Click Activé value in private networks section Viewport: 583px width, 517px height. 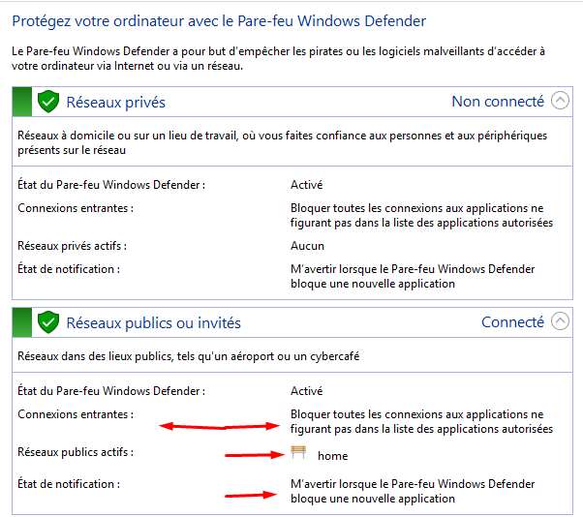[x=306, y=185]
